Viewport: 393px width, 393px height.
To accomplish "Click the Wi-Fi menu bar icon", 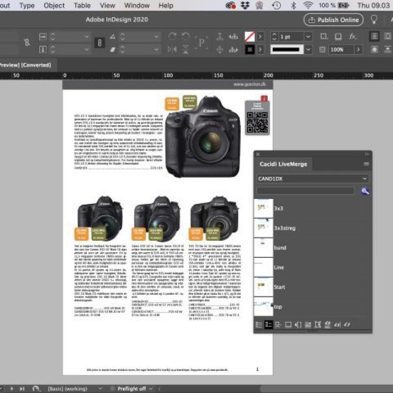I will [x=308, y=5].
